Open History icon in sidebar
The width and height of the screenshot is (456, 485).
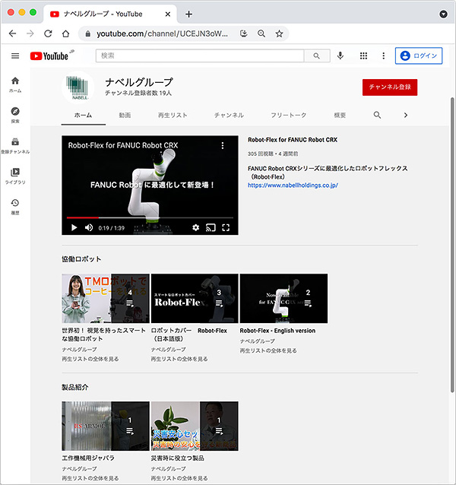pyautogui.click(x=15, y=207)
